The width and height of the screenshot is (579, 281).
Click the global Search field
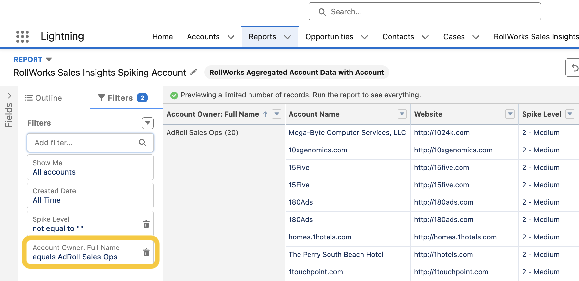[x=424, y=12]
